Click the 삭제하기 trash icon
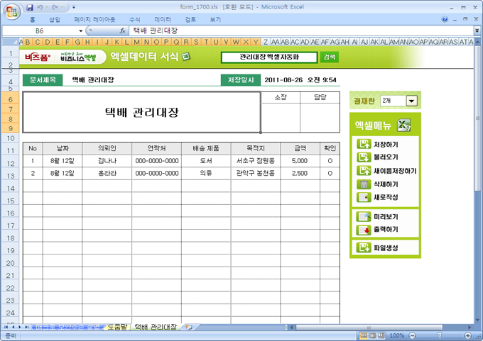 [364, 184]
